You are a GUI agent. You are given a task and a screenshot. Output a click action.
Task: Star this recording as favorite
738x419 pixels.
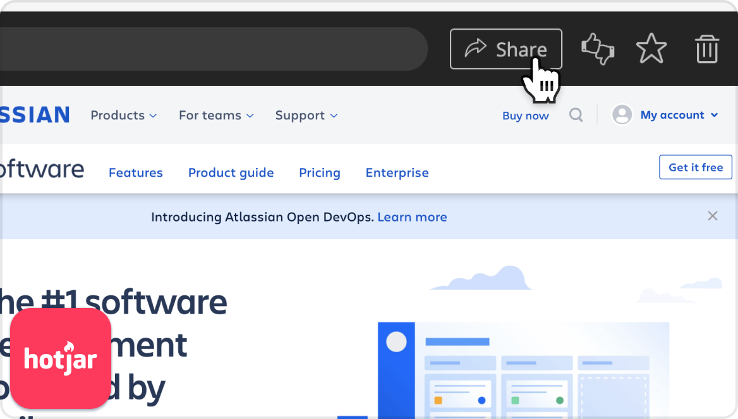[651, 49]
